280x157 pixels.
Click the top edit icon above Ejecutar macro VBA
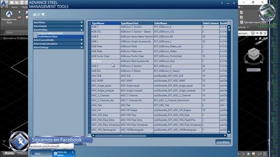[x=241, y=12]
